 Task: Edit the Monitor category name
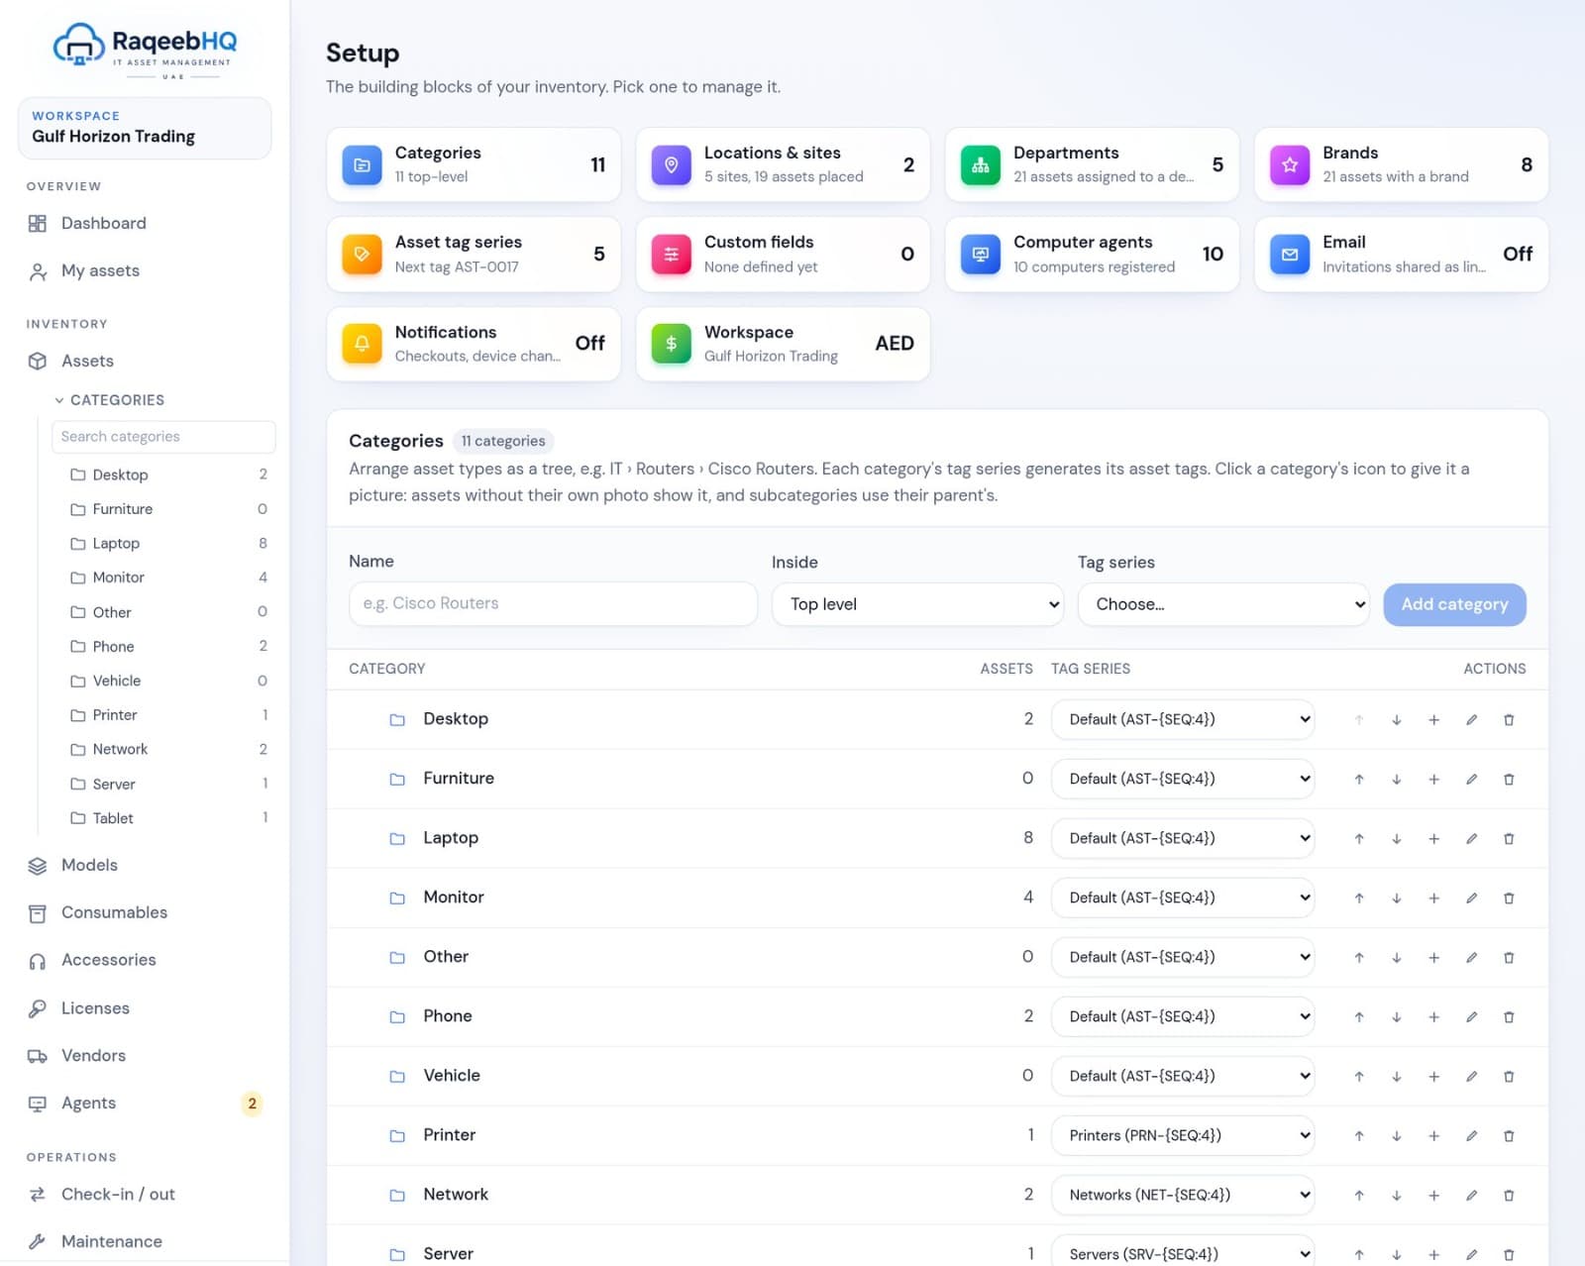[x=1471, y=898]
